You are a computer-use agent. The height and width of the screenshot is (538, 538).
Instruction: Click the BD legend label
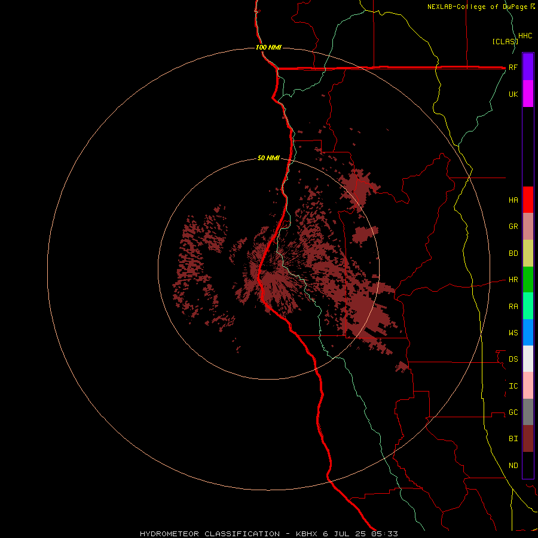pyautogui.click(x=513, y=253)
